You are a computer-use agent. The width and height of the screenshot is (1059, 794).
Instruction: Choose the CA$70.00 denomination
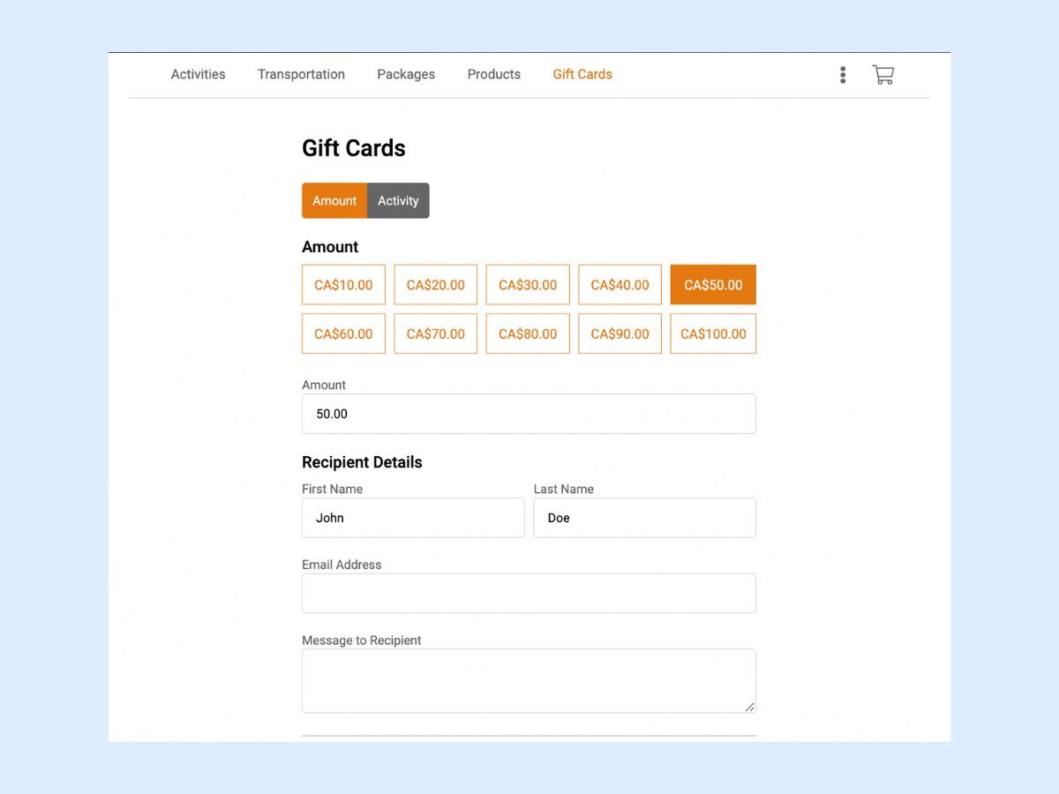point(435,333)
